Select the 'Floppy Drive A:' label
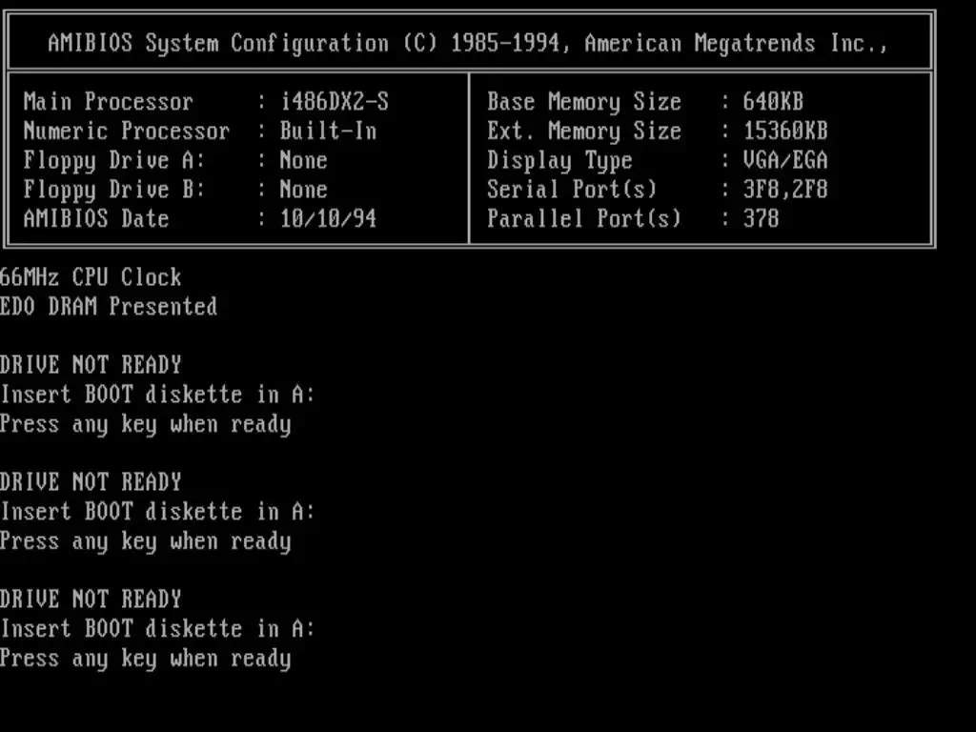This screenshot has height=732, width=976. tap(114, 160)
